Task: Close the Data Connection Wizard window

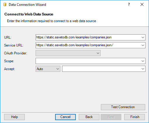Action: coord(142,4)
